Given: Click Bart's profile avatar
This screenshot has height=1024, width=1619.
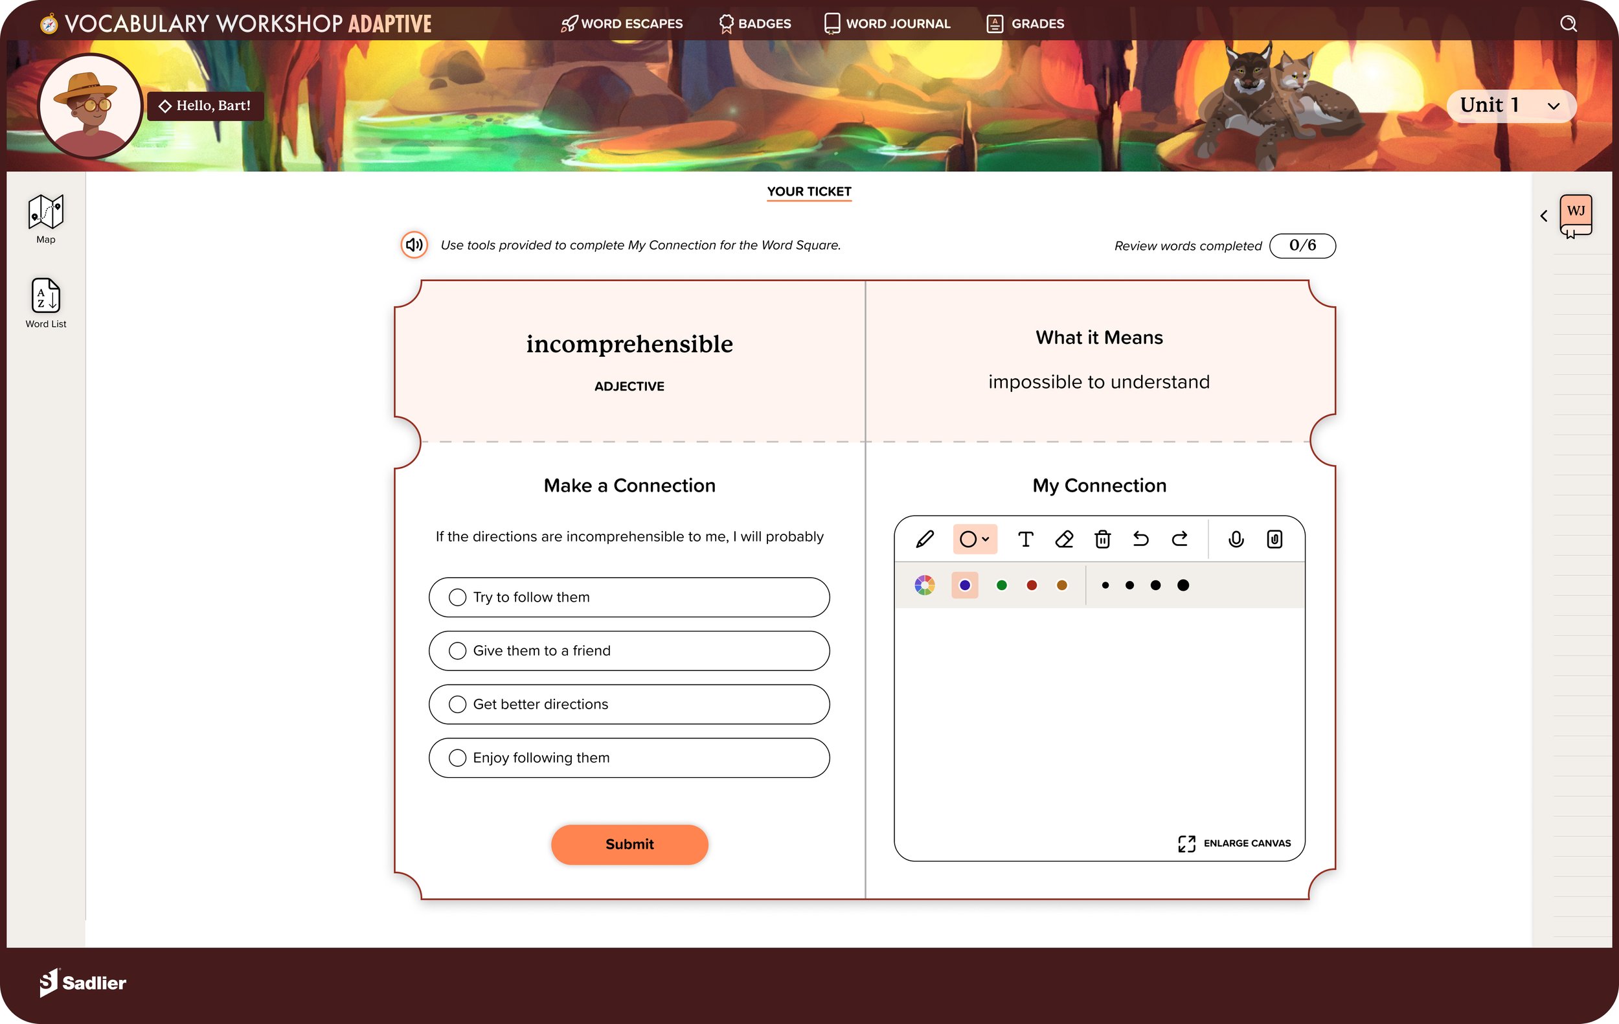Looking at the screenshot, I should pyautogui.click(x=91, y=106).
